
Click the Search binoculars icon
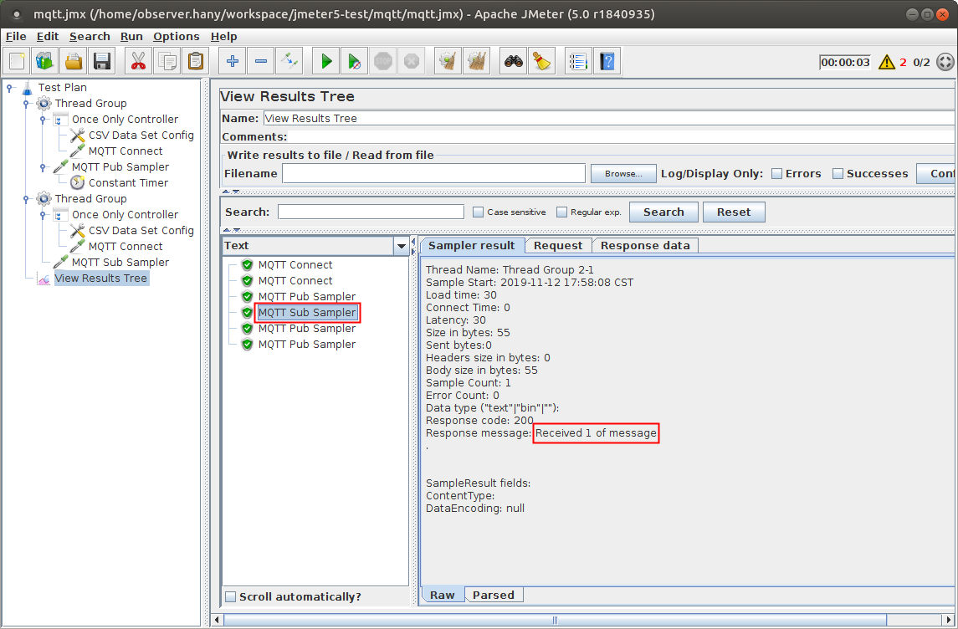pos(513,61)
